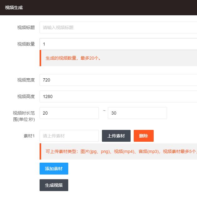
Task: Click the 视频标题 label
Action: click(26, 27)
